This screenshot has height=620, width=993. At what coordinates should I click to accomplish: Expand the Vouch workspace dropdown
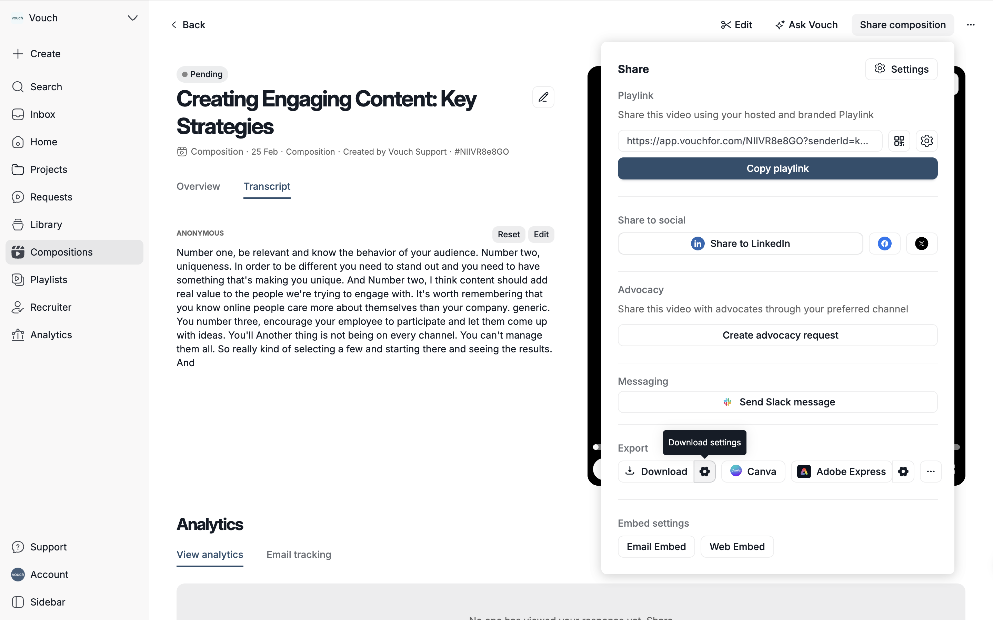(x=132, y=18)
